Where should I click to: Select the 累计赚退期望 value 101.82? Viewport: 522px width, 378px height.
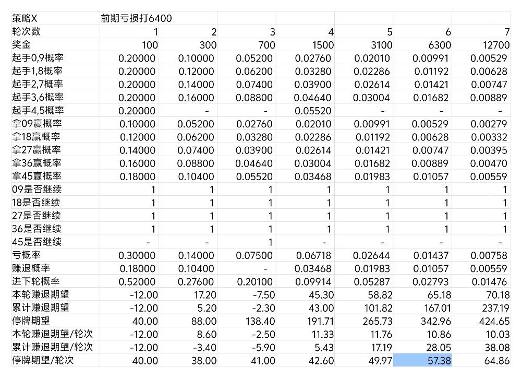379,308
